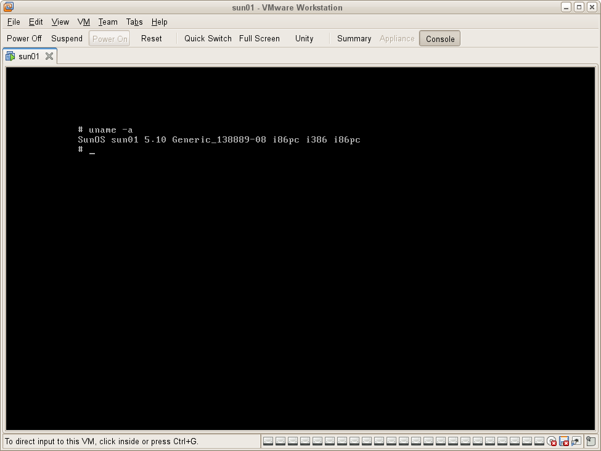The width and height of the screenshot is (601, 451).
Task: Click the last hard disk status icon
Action: click(539, 441)
